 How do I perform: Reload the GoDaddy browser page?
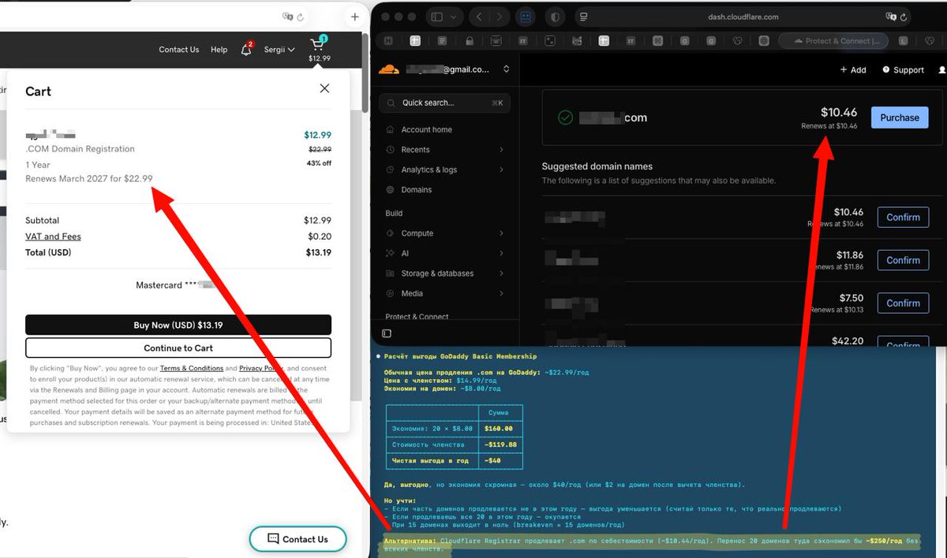tap(301, 17)
